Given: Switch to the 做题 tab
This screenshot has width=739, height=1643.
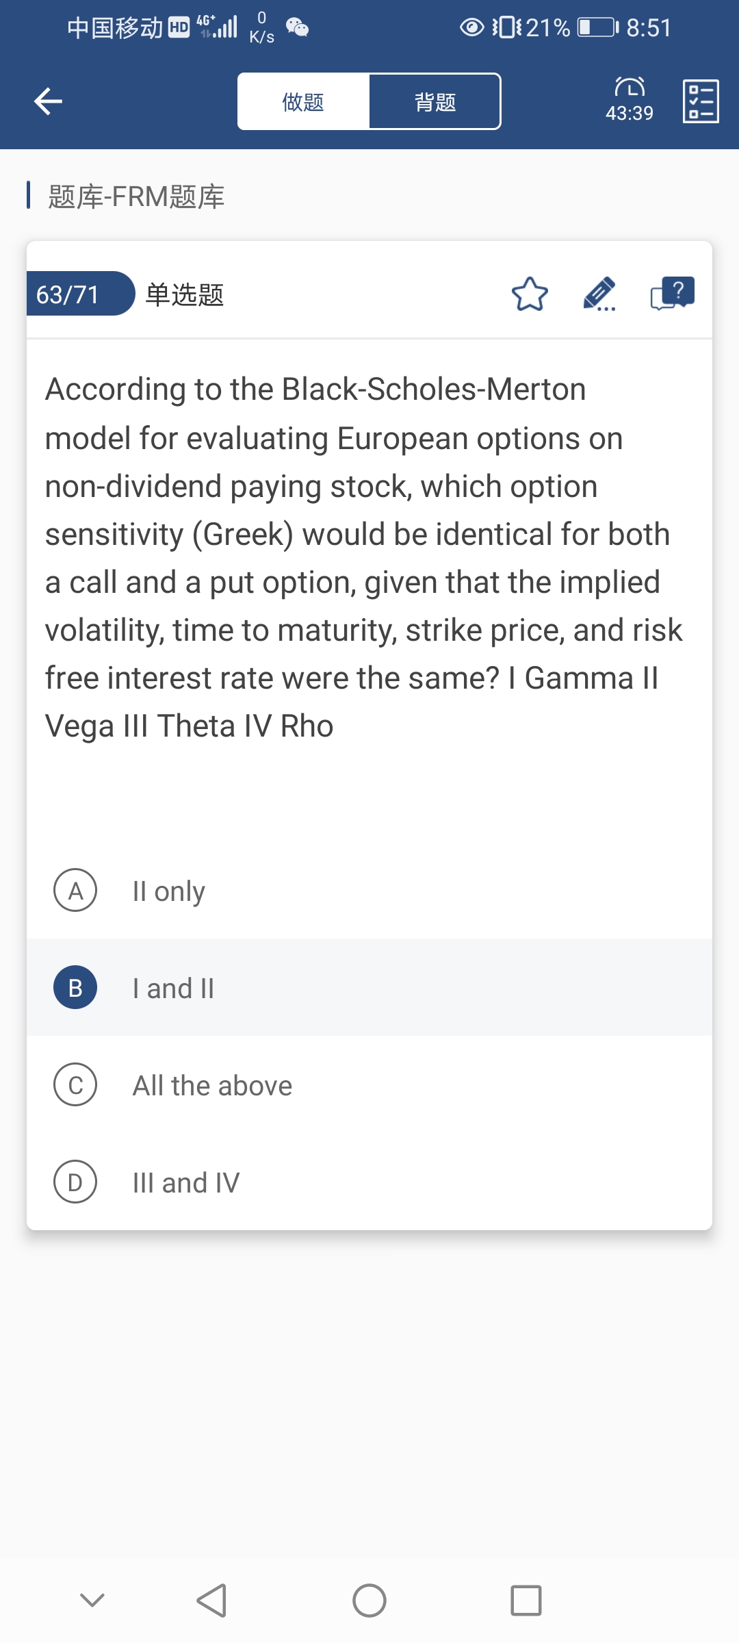Looking at the screenshot, I should [303, 102].
